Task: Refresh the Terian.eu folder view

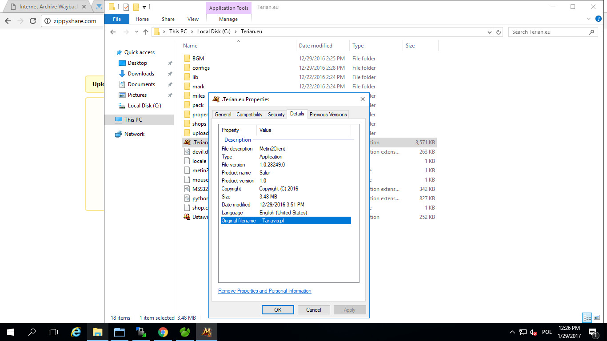Action: click(499, 32)
